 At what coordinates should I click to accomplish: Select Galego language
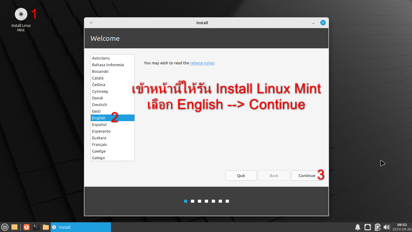[x=113, y=158]
